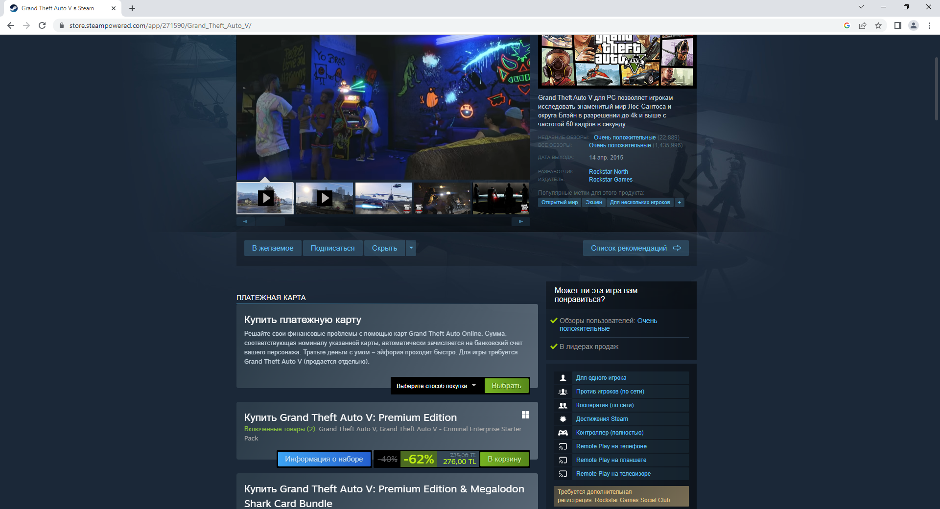This screenshot has width=940, height=509.
Task: Play the first video thumbnail
Action: pos(265,198)
